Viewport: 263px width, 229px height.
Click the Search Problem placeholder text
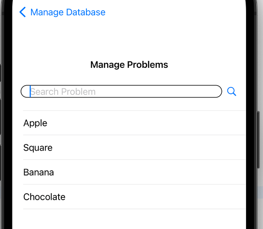(63, 92)
